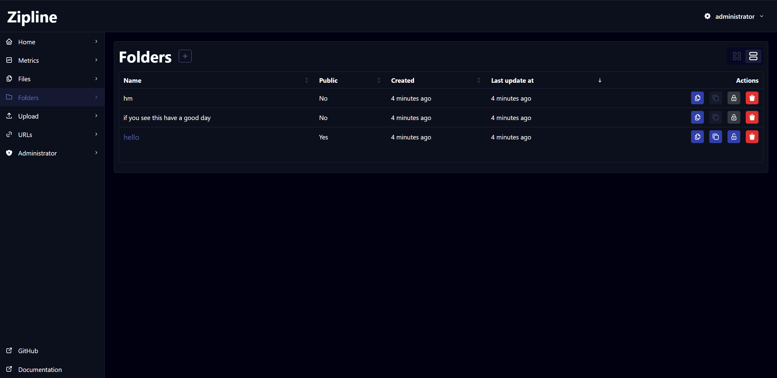Image resolution: width=777 pixels, height=378 pixels.
Task: Delete the "hello" folder with the trash icon
Action: point(752,137)
